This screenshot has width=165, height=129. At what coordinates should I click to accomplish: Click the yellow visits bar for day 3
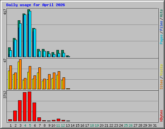pos(18,75)
